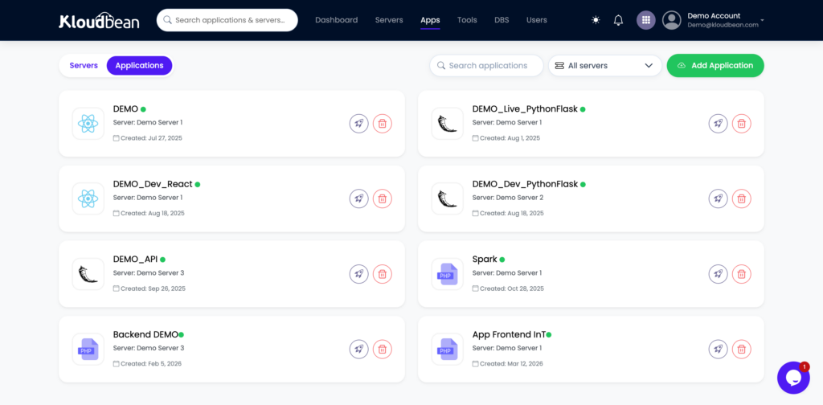This screenshot has width=823, height=405.
Task: Click the Demo@kloudbean.com email text
Action: pyautogui.click(x=723, y=25)
